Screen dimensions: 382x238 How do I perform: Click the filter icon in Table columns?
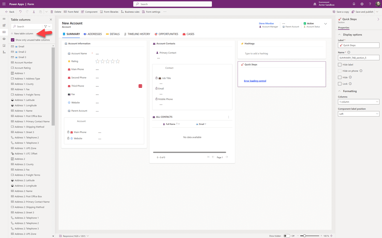[x=46, y=26]
